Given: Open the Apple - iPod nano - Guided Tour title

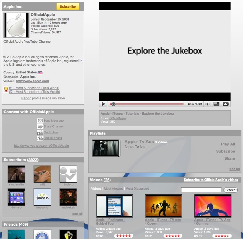Looking at the screenshot, I should [110, 222].
